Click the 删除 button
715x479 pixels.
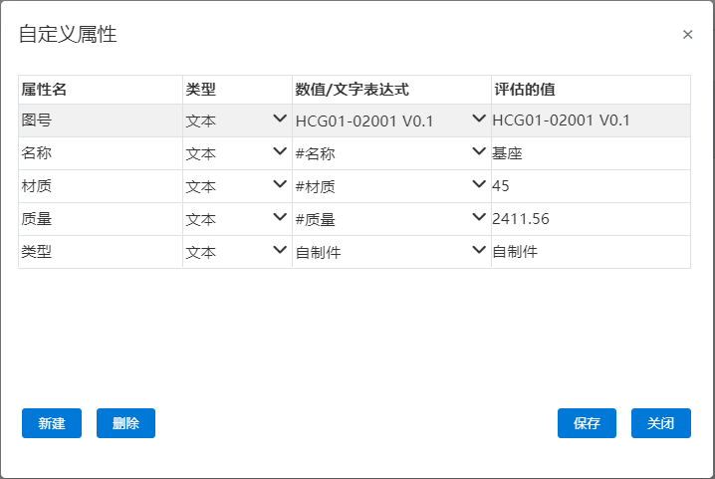[x=125, y=423]
